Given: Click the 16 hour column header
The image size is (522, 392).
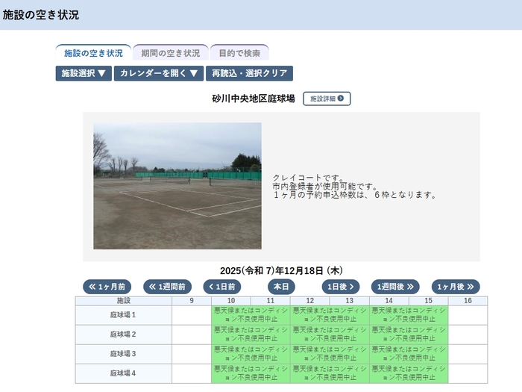Looking at the screenshot, I should click(468, 301).
